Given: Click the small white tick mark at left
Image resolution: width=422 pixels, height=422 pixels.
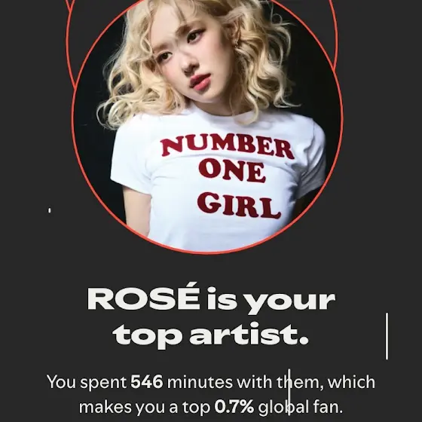Looking at the screenshot, I should click(x=50, y=210).
